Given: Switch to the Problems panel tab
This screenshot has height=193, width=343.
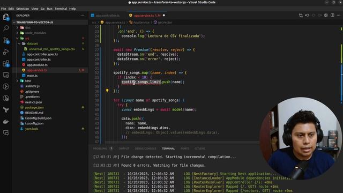Looking at the screenshot, I should click(100, 149).
